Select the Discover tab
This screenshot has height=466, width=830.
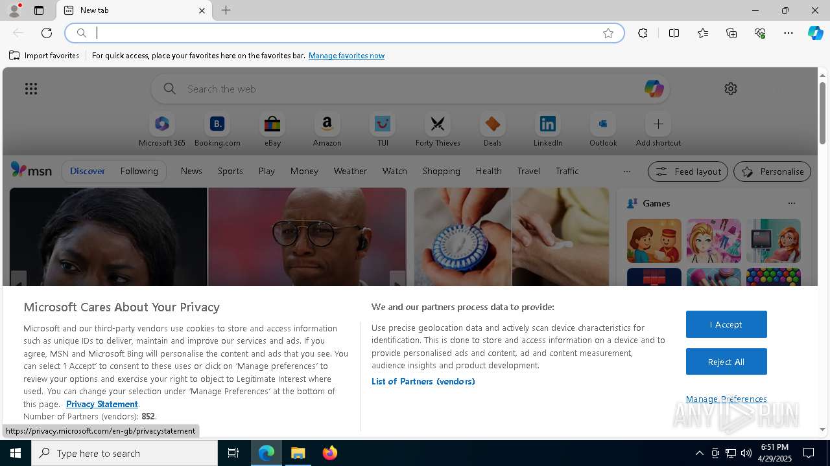(x=88, y=172)
